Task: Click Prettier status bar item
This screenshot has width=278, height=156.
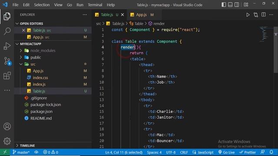Action: [x=248, y=152]
